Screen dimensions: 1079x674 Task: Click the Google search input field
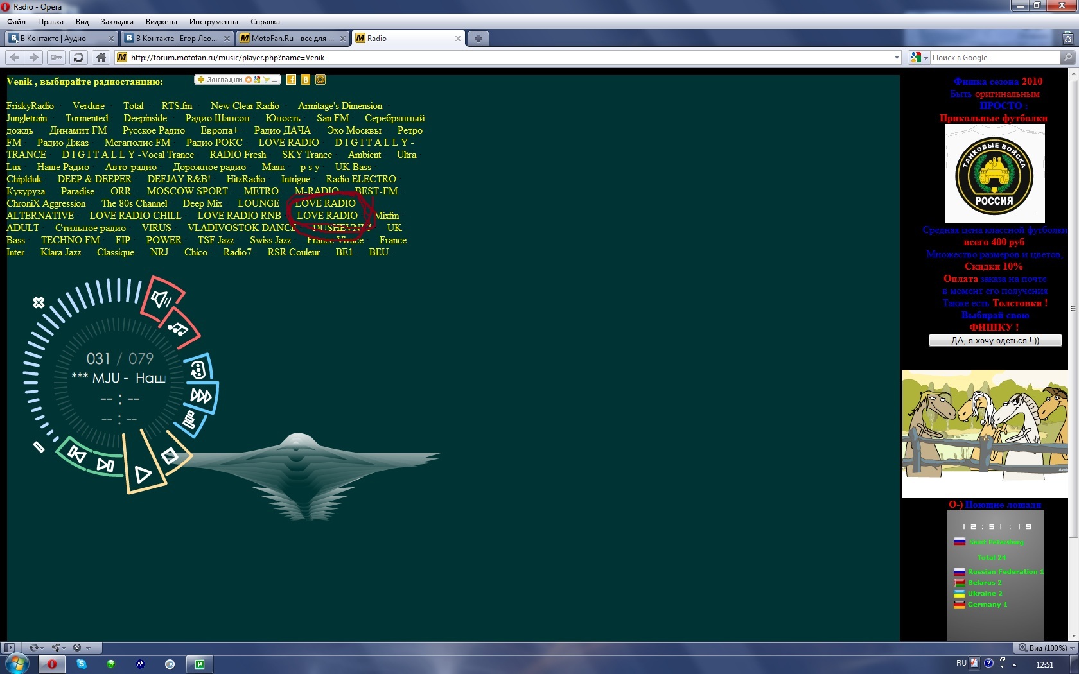pyautogui.click(x=994, y=57)
